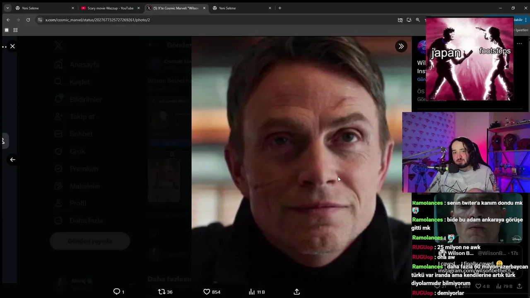Screen dimensions: 530x298
Task: Click the blocked camera icon in address bar
Action: click(x=400, y=20)
